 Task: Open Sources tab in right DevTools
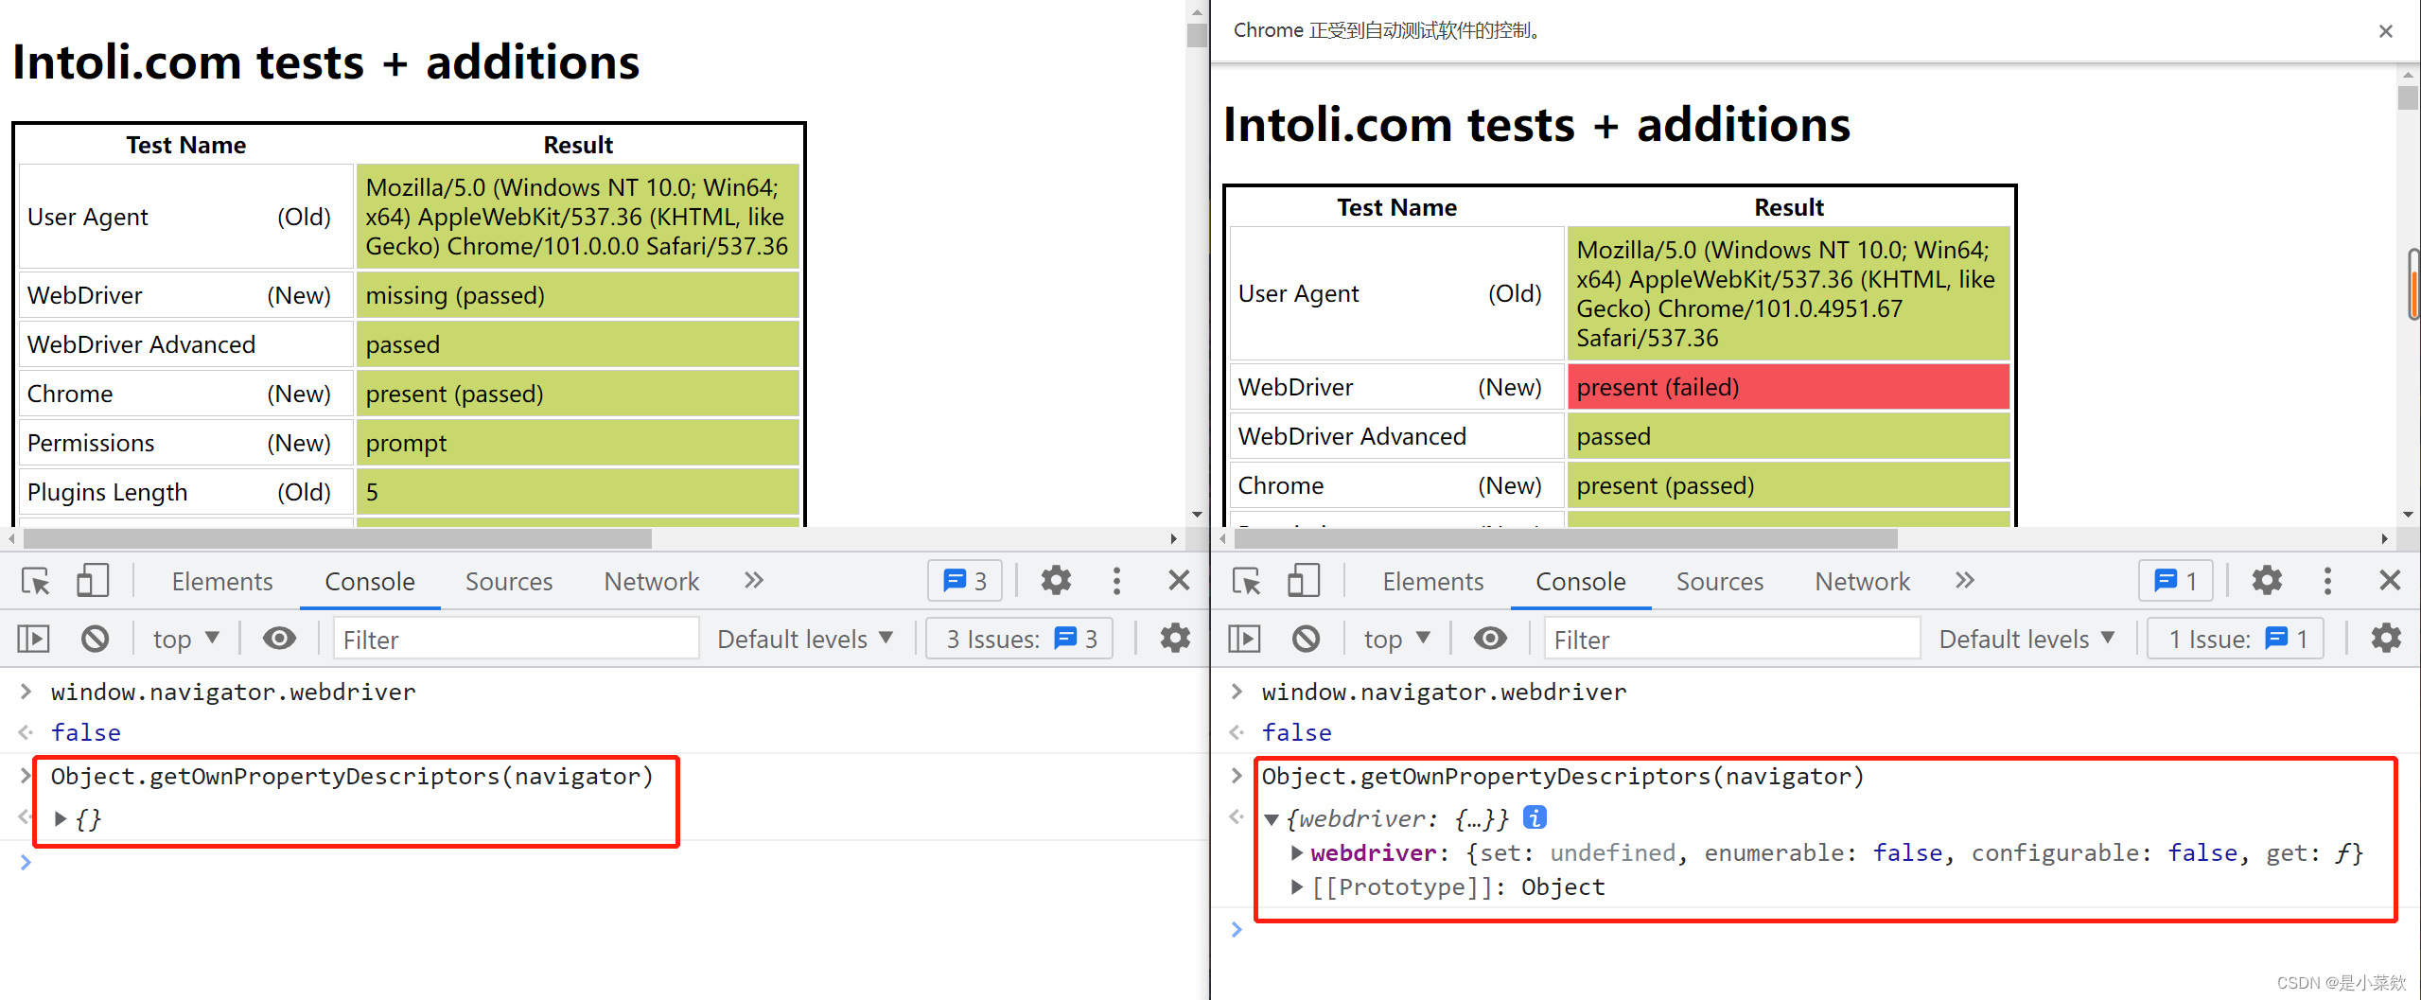1720,582
